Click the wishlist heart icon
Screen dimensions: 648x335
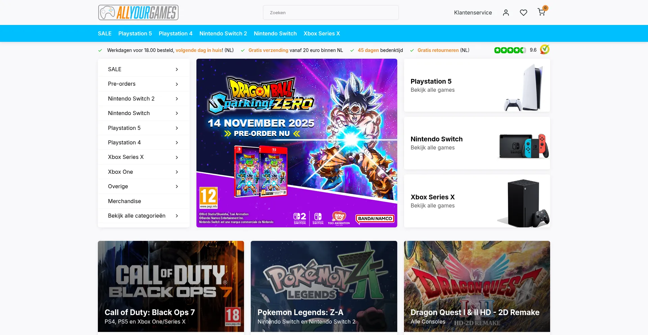523,12
